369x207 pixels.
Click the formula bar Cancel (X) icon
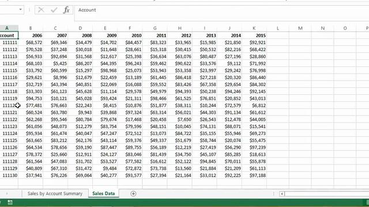41,10
